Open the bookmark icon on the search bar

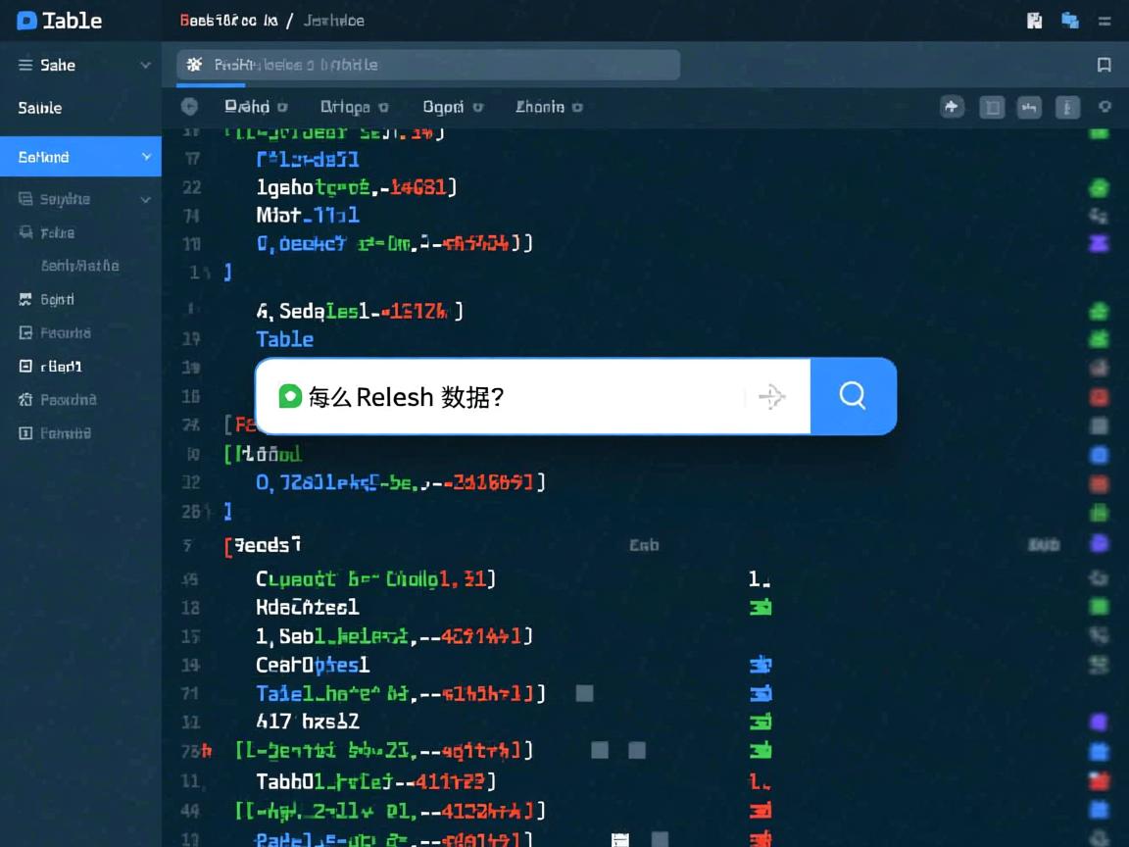[1105, 65]
